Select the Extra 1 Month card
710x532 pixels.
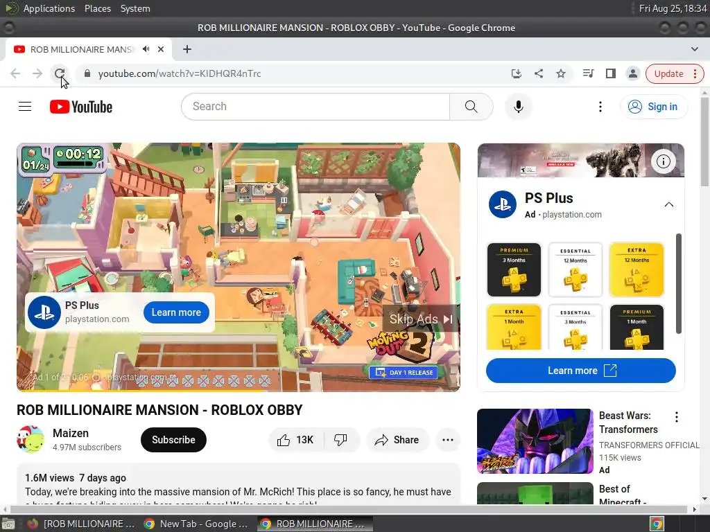point(514,327)
